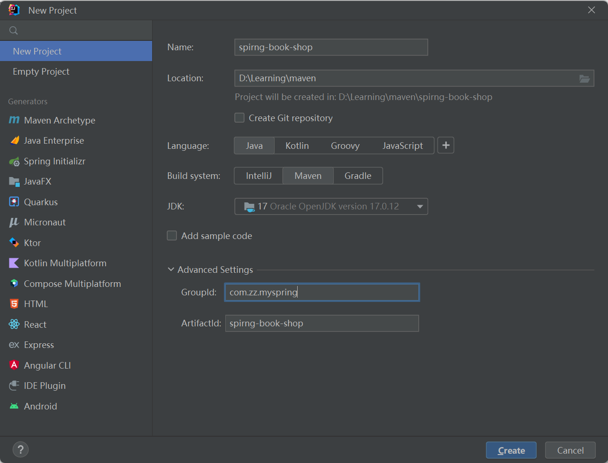Click the JDK folder icon in combo box
The width and height of the screenshot is (608, 463).
249,207
